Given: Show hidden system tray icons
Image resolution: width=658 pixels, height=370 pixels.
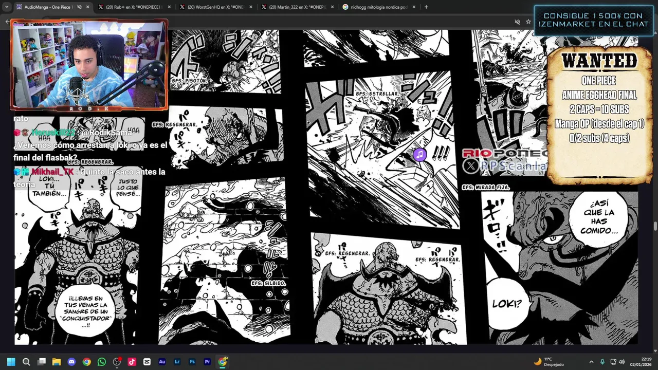Looking at the screenshot, I should click(591, 362).
